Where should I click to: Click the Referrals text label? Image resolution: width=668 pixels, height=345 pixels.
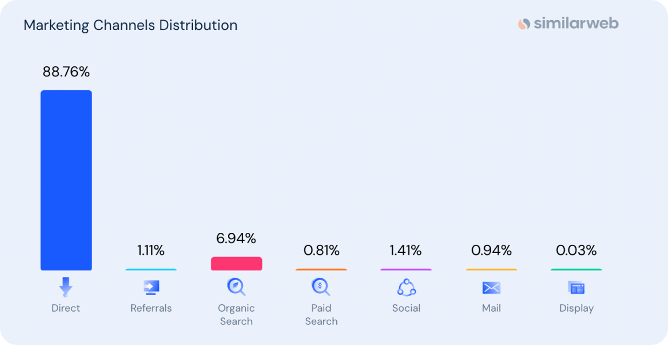[x=151, y=308]
